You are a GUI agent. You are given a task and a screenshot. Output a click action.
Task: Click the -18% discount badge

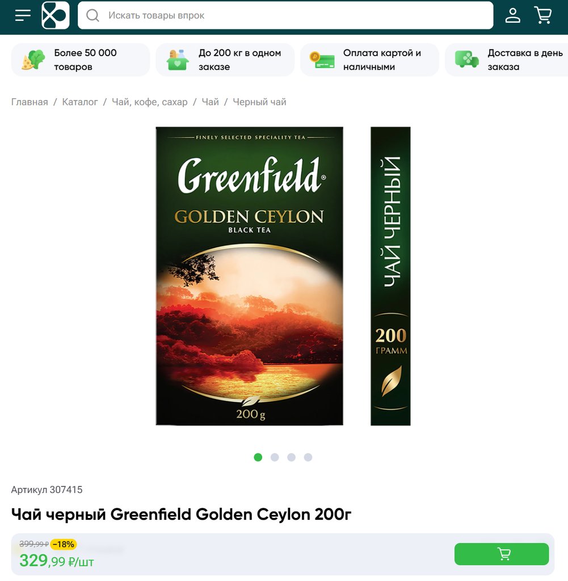[x=64, y=544]
